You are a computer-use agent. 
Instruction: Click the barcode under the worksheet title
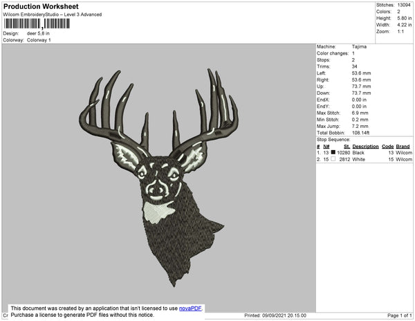[37, 24]
